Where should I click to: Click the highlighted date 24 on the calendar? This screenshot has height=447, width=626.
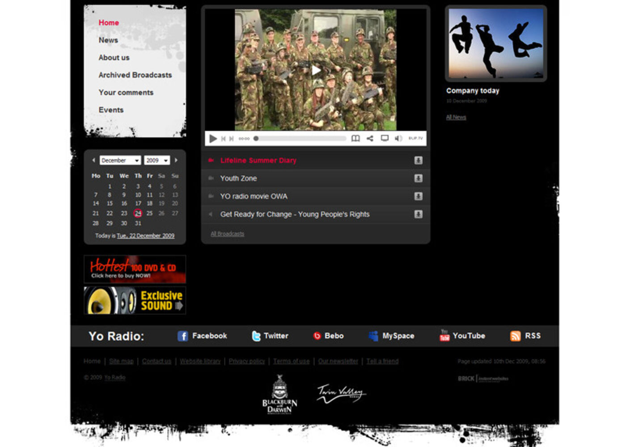click(138, 213)
